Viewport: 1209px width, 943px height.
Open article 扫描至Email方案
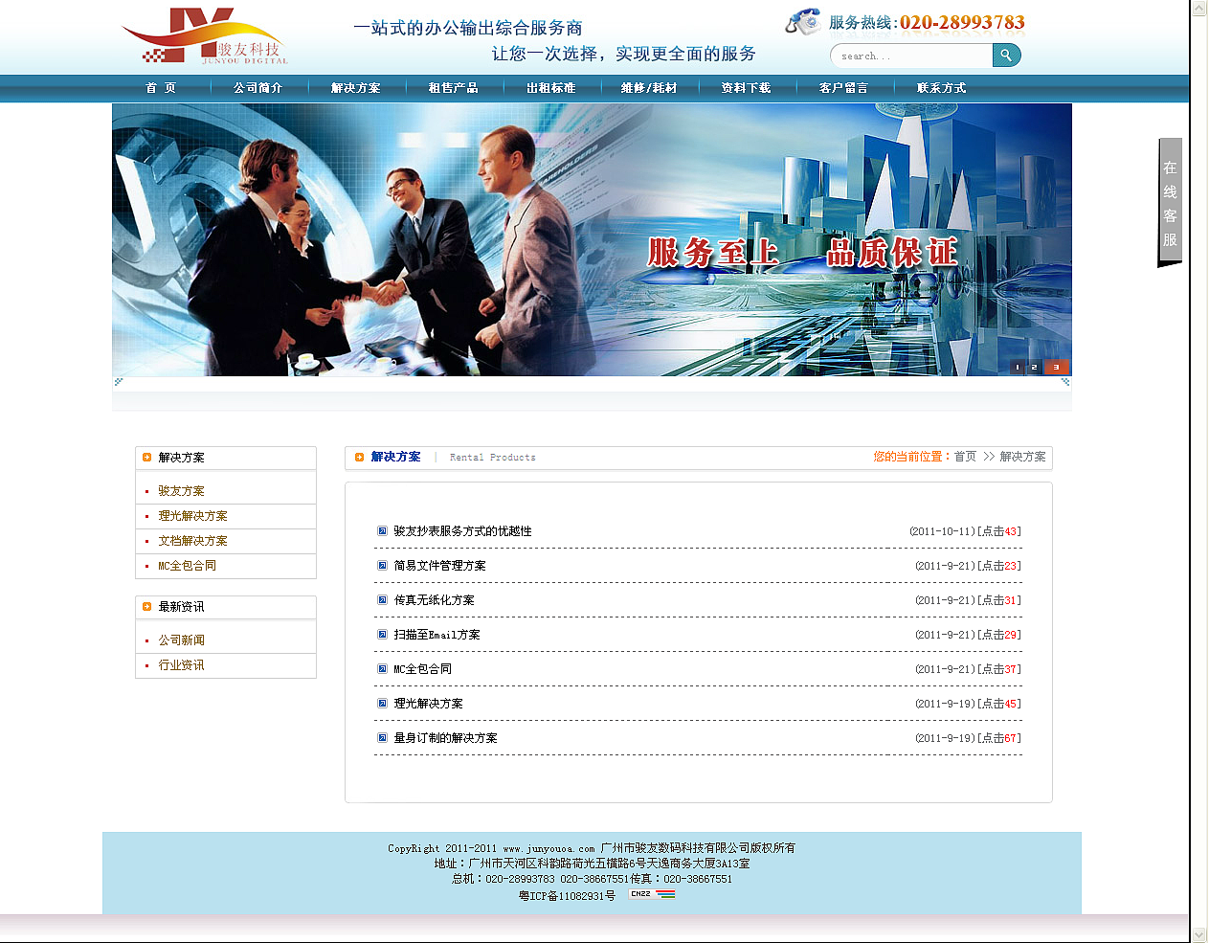tap(437, 635)
